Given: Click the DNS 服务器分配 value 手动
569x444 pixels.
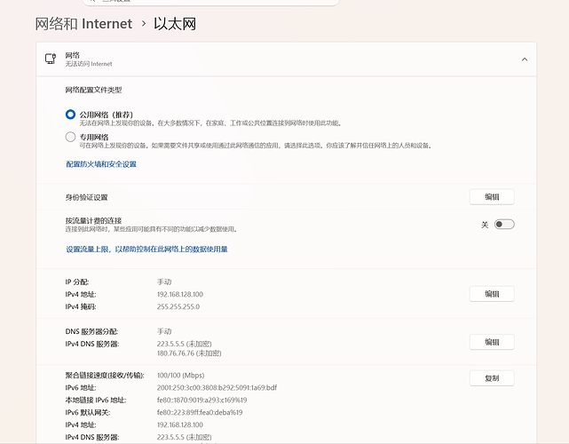Looking at the screenshot, I should 164,331.
